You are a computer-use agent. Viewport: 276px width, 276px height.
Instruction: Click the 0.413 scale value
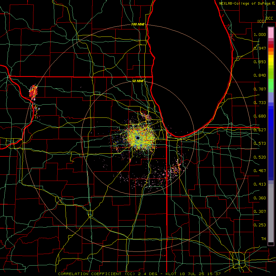(x=260, y=184)
